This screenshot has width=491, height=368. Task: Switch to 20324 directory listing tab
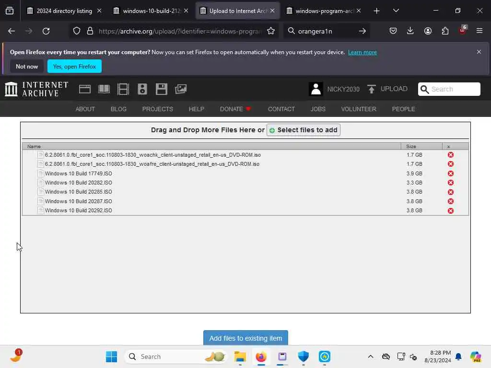(64, 11)
